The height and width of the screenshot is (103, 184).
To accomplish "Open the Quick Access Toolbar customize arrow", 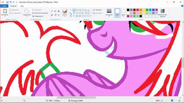I will tap(16, 2).
